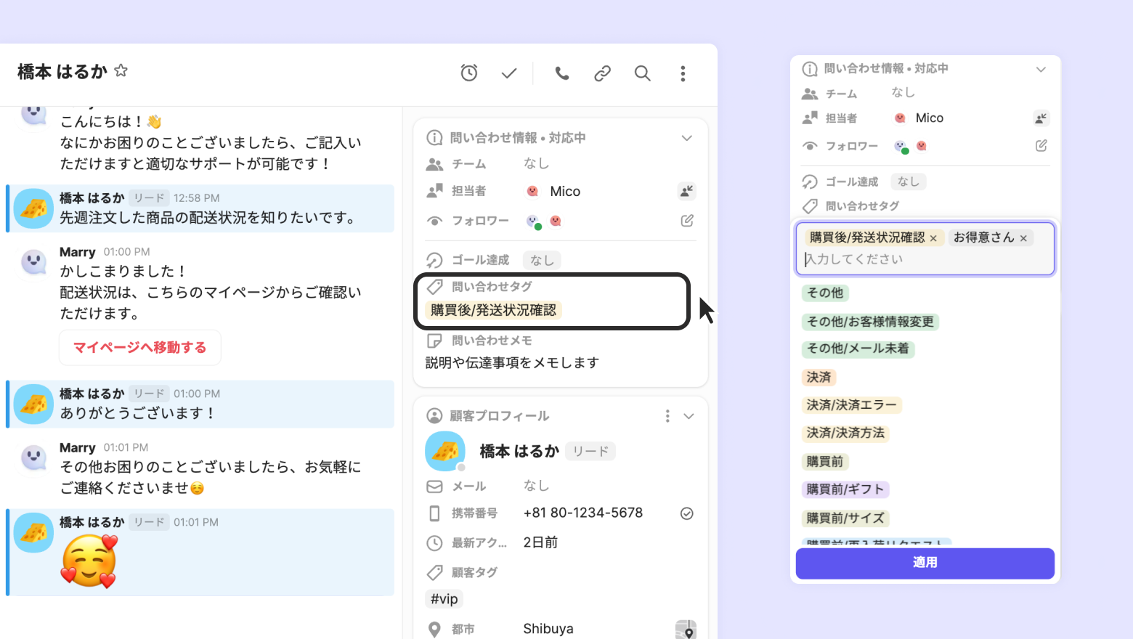Click Mico's avatar in the chat info 担当者 row

tap(532, 191)
